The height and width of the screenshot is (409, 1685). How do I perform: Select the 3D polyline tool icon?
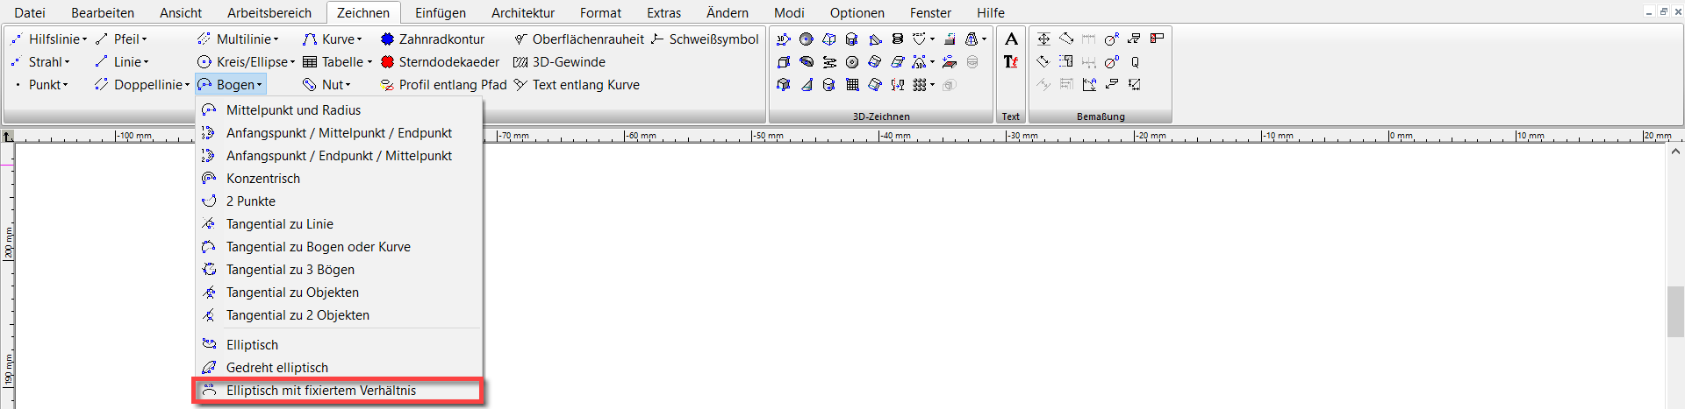[784, 39]
